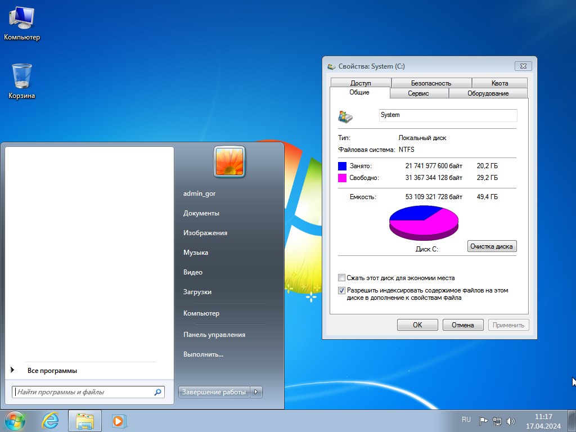Open 'Панель управления' from the Start menu
This screenshot has width=576, height=432.
(214, 334)
